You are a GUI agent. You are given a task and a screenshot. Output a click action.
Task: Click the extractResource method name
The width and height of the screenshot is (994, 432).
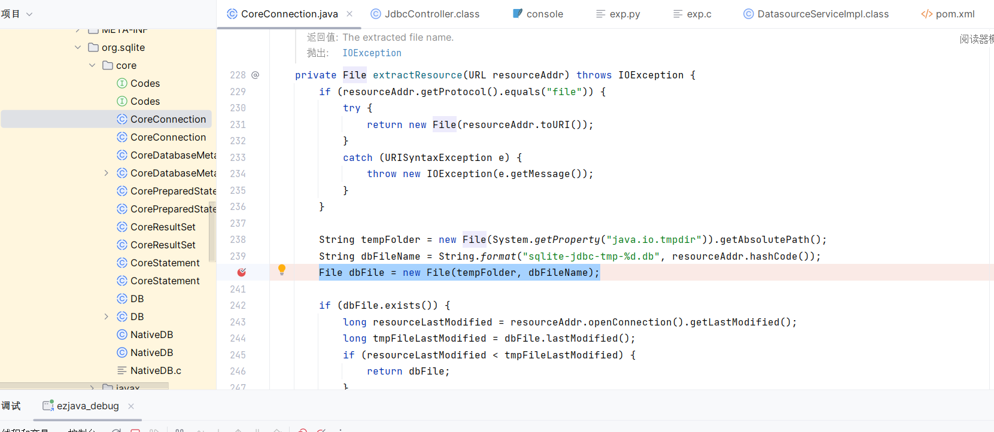(418, 75)
